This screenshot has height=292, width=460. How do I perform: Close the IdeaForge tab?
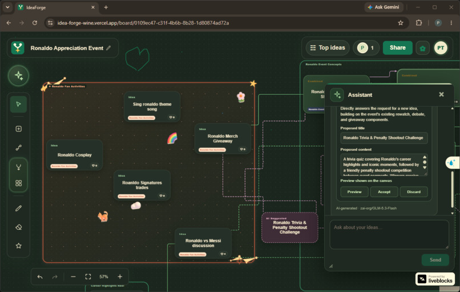[x=93, y=7]
